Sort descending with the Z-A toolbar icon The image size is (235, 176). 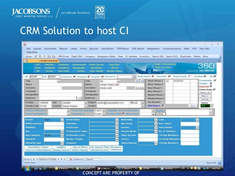(x=54, y=56)
